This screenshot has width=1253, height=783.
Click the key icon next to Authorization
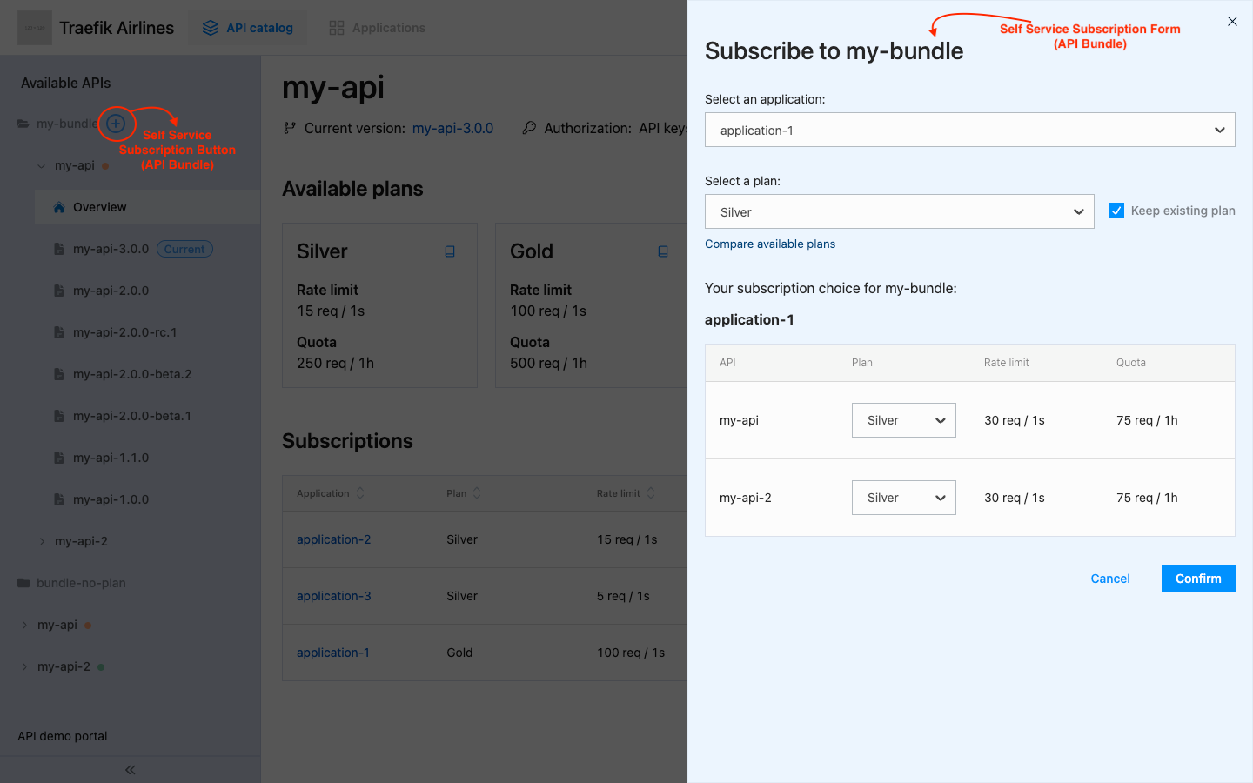[529, 127]
